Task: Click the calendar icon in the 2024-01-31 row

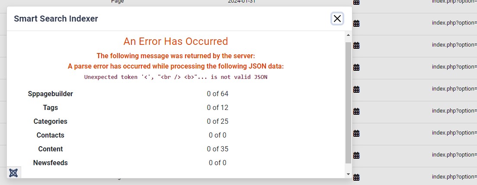Action: 356,2
